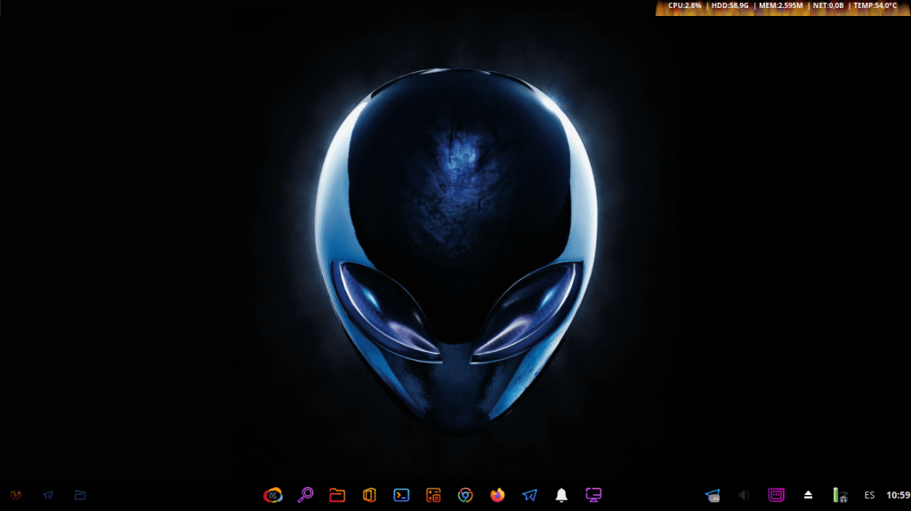The height and width of the screenshot is (511, 911).
Task: Restore the dimmed blue file manager window
Action: (x=80, y=495)
